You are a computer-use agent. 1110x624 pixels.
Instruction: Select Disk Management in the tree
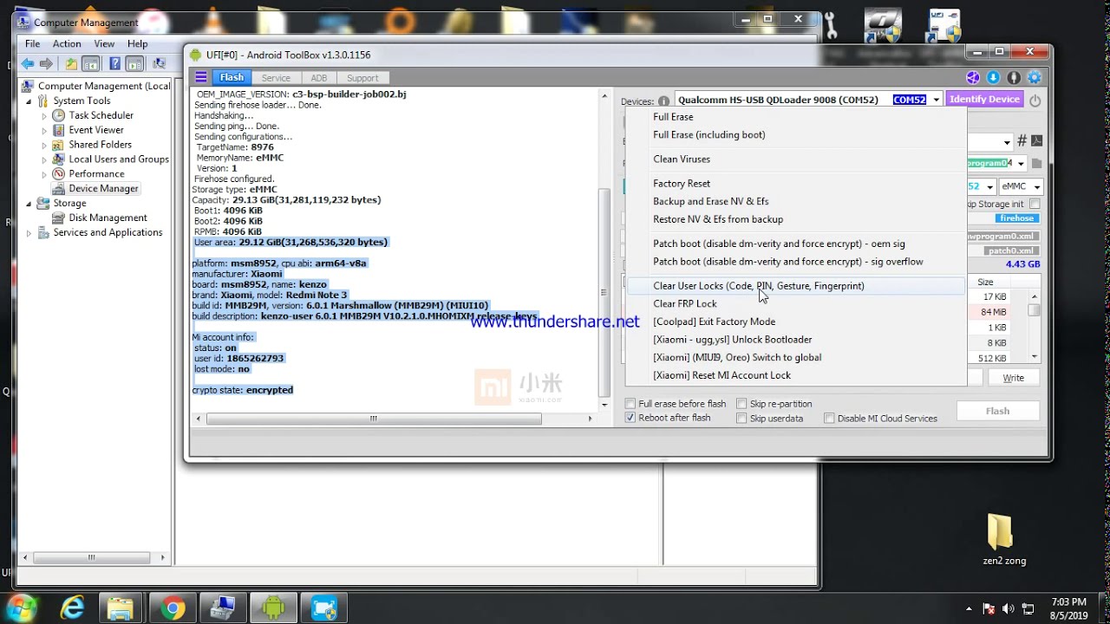click(108, 218)
